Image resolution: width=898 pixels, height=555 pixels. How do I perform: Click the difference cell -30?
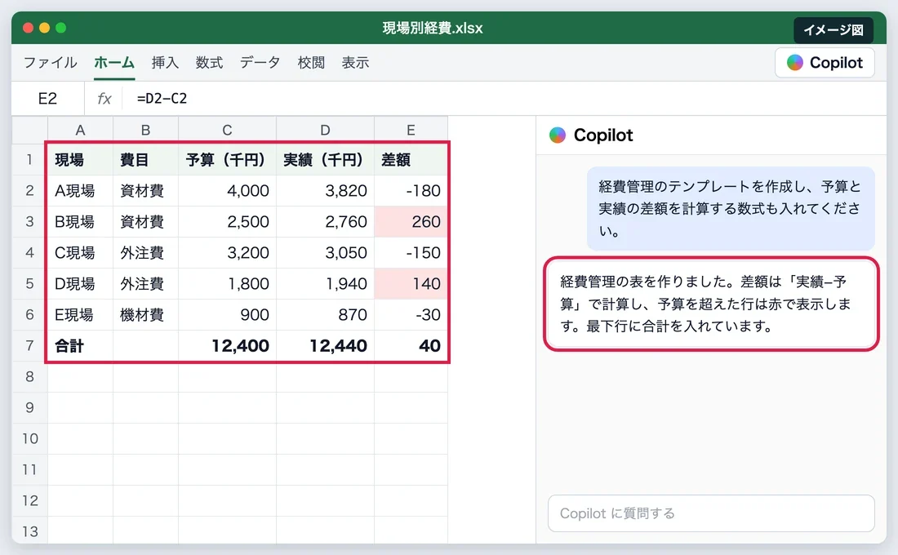411,314
